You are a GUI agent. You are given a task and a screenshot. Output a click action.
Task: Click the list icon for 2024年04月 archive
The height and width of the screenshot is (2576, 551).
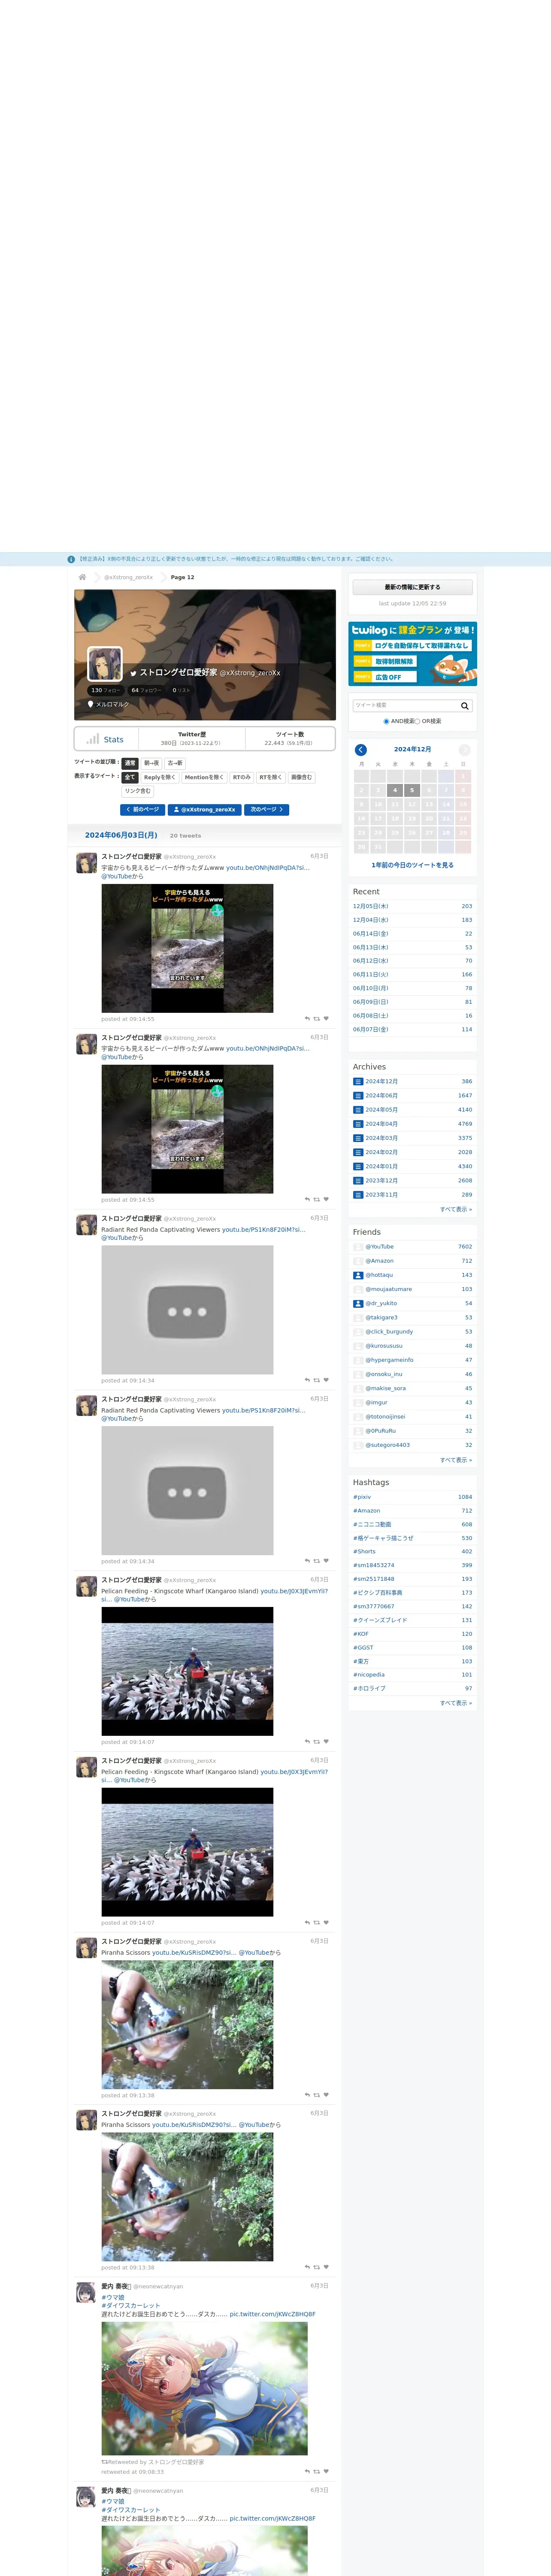[358, 1124]
